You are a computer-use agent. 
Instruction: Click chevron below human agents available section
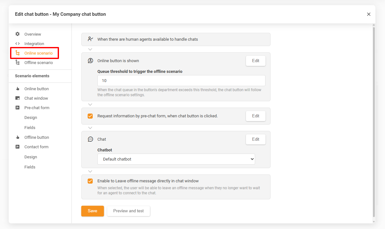pos(90,49)
